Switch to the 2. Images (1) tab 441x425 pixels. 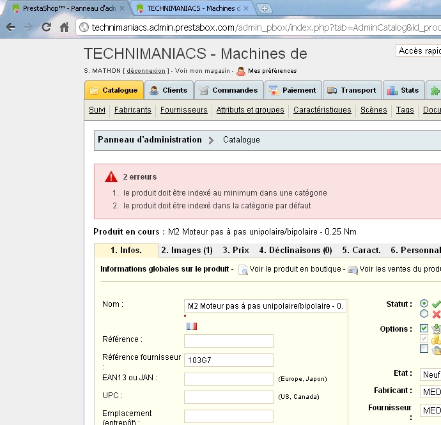pos(187,250)
